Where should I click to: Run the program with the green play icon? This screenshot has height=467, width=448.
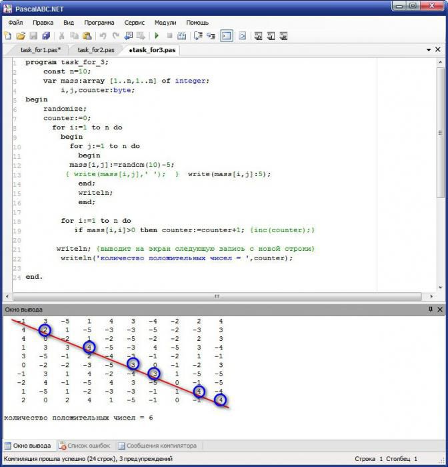(157, 36)
